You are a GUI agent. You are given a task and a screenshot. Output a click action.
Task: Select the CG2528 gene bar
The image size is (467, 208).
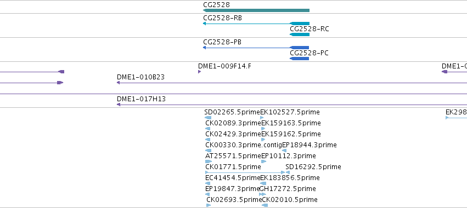click(x=256, y=10)
